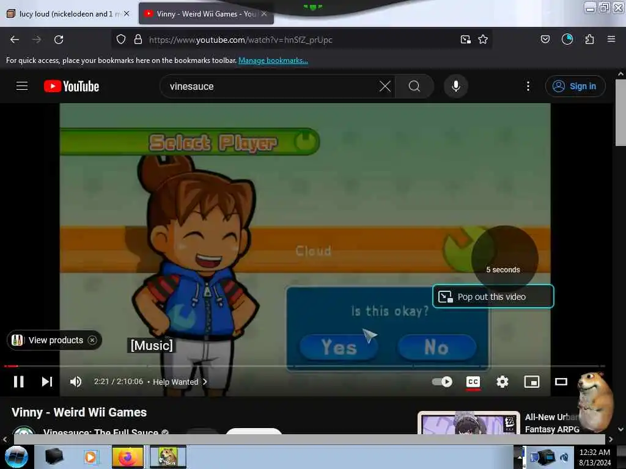This screenshot has width=626, height=469.
Task: Click the vertical page scrollbar thumb
Action: (620, 113)
